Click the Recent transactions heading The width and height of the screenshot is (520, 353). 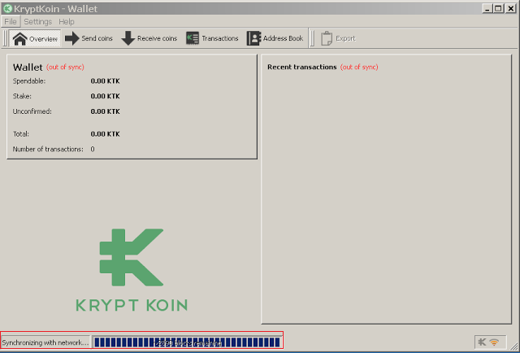(x=302, y=67)
